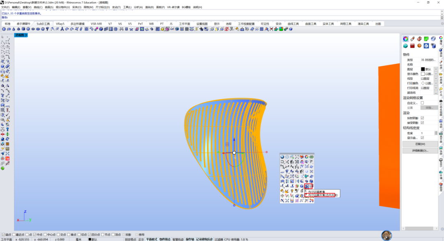
Task: Toggle the 端点 (End) object snap checkbox
Action: tap(3, 234)
